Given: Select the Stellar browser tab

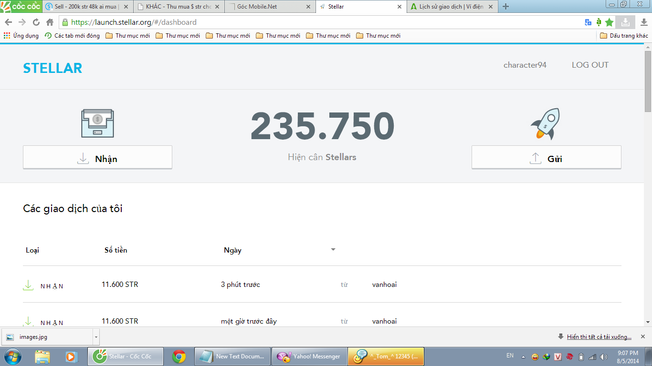Looking at the screenshot, I should [x=362, y=7].
